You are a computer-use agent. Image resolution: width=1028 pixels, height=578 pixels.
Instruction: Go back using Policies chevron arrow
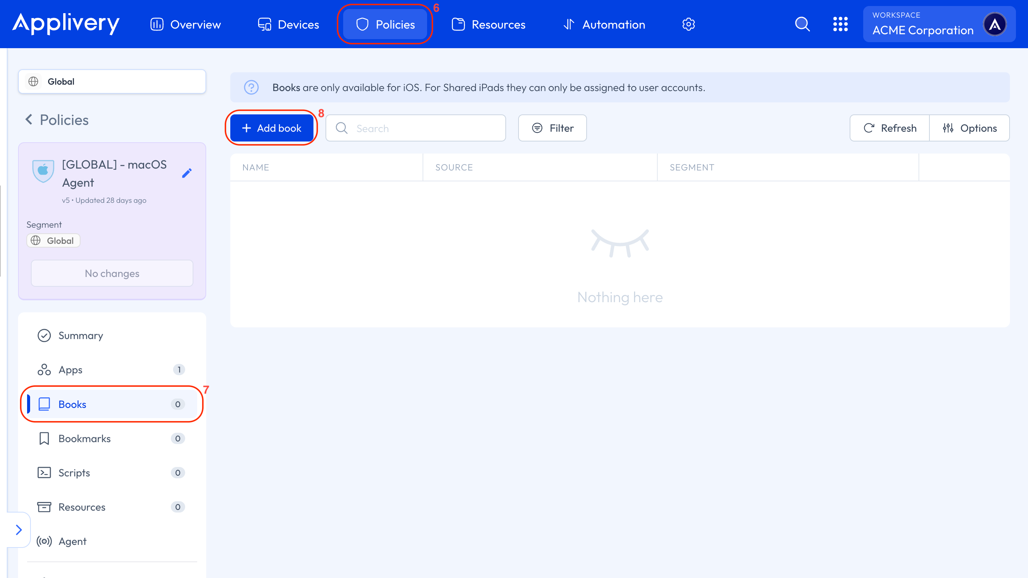tap(29, 119)
